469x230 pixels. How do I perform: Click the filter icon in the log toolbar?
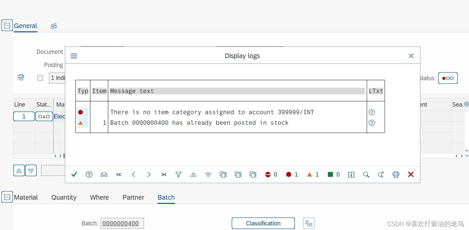pyautogui.click(x=178, y=174)
